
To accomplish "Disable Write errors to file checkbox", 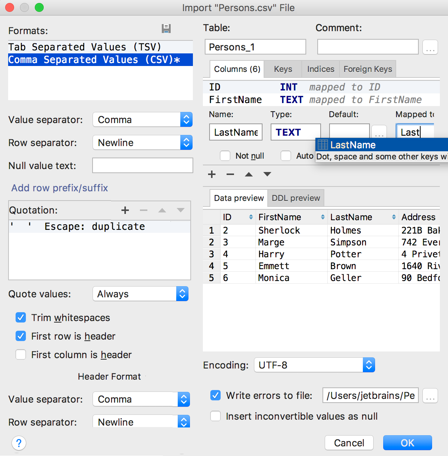I will [x=215, y=395].
